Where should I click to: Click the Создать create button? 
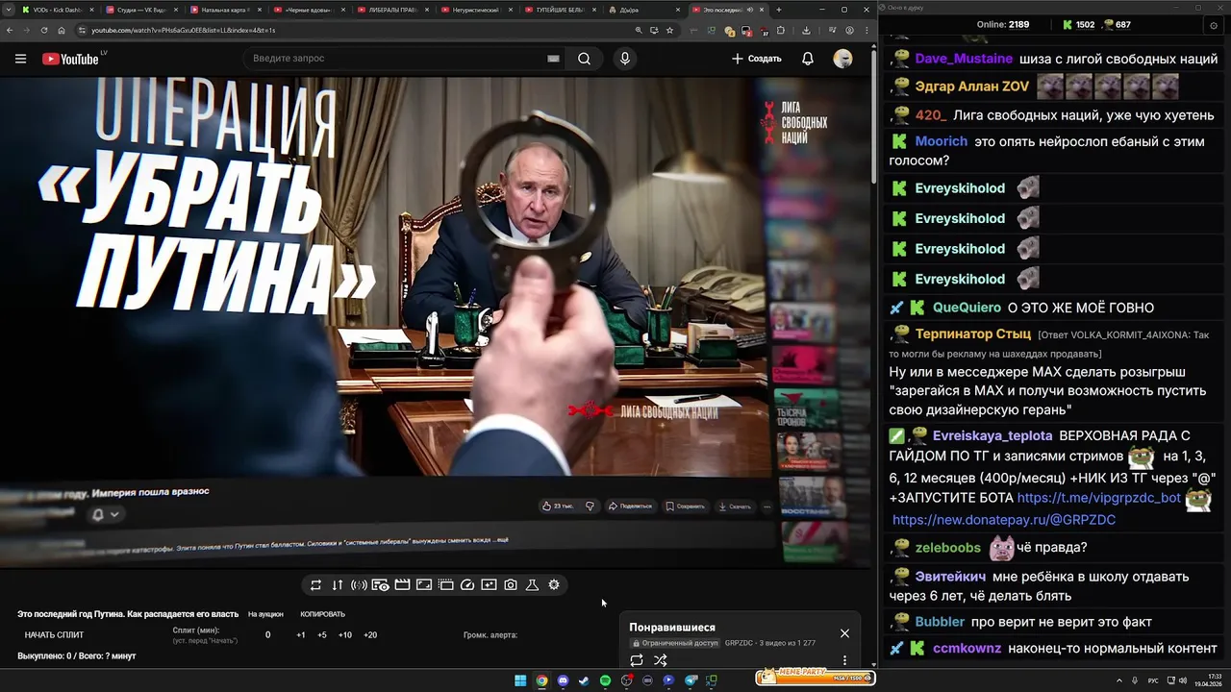tap(757, 59)
